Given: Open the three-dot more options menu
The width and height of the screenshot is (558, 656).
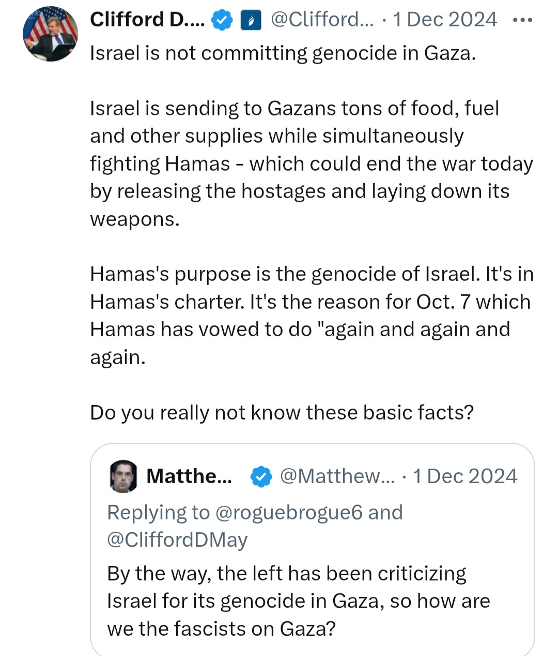Looking at the screenshot, I should (522, 20).
